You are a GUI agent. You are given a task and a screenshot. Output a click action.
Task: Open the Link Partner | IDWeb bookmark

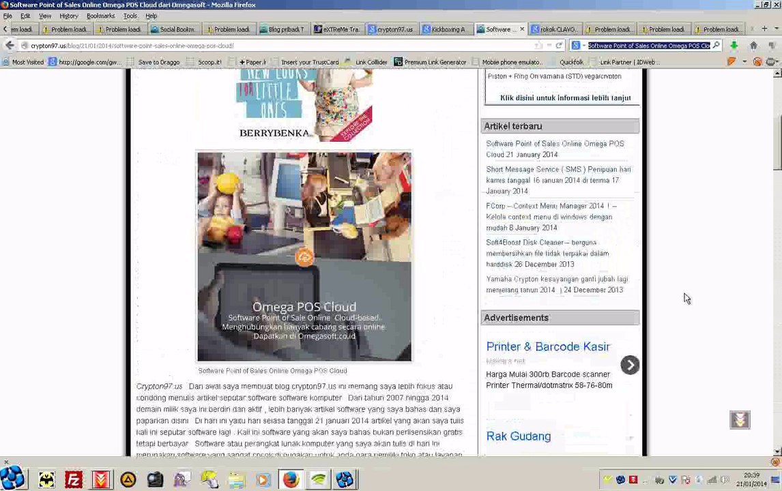[626, 62]
